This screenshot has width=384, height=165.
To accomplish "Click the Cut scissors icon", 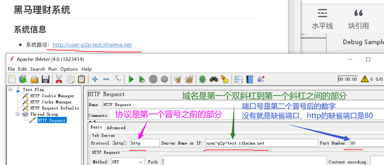I will coord(59,79).
